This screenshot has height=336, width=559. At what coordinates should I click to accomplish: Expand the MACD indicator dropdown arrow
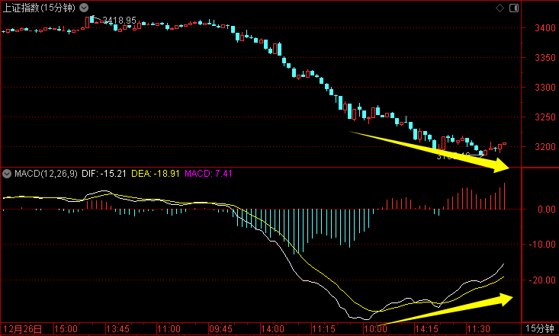click(7, 174)
